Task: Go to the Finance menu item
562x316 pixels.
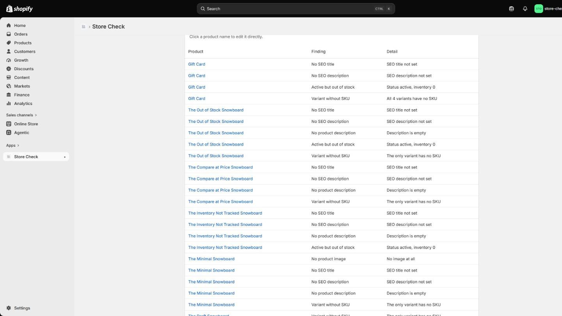Action: coord(22,95)
